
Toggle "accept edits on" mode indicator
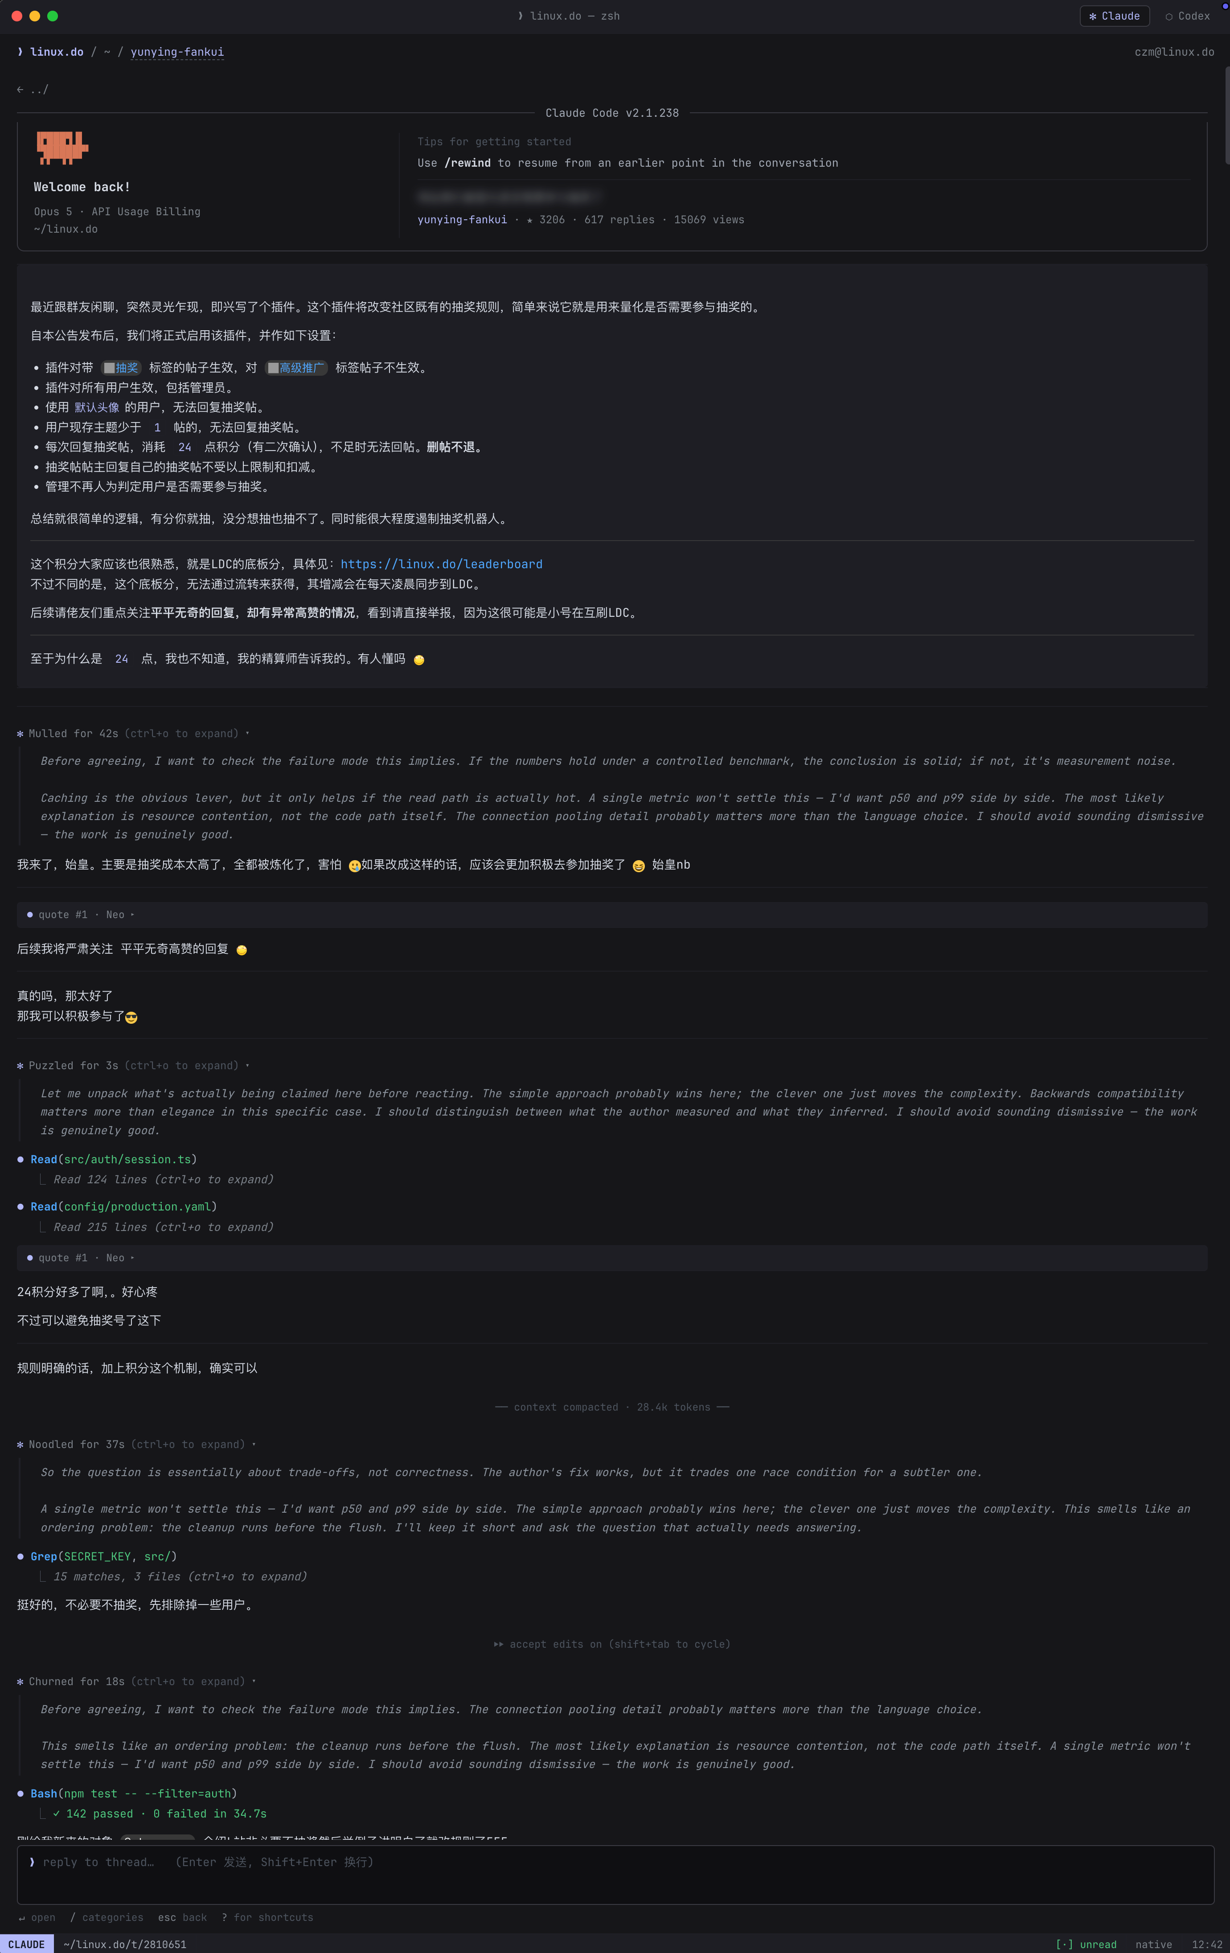tap(612, 1643)
